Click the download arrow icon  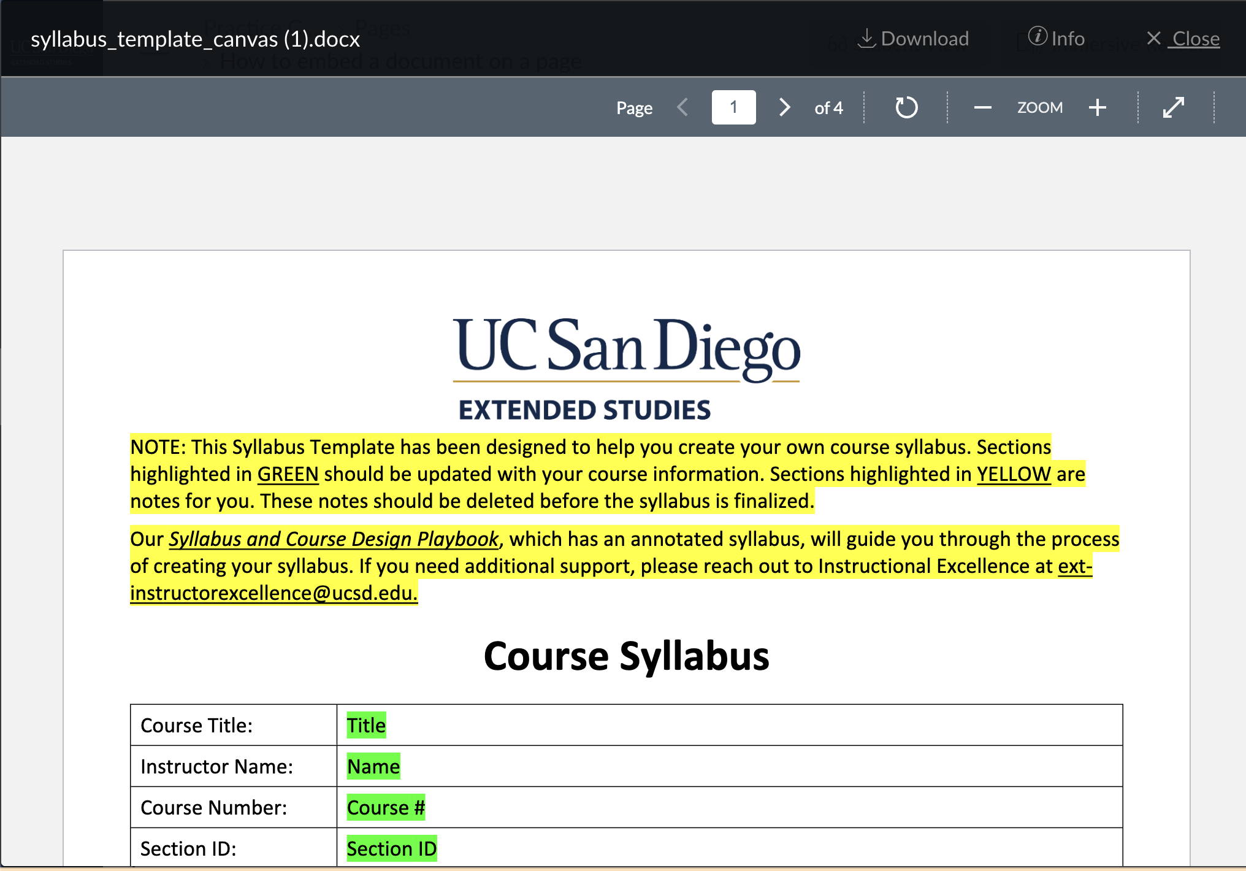coord(866,38)
